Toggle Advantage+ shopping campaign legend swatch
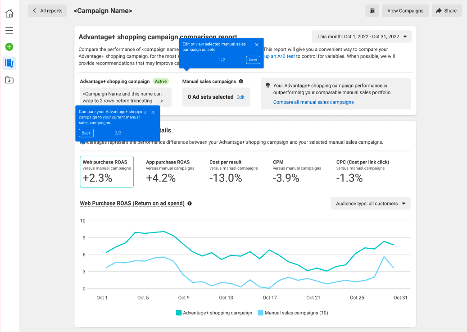467x332 pixels. 179,313
